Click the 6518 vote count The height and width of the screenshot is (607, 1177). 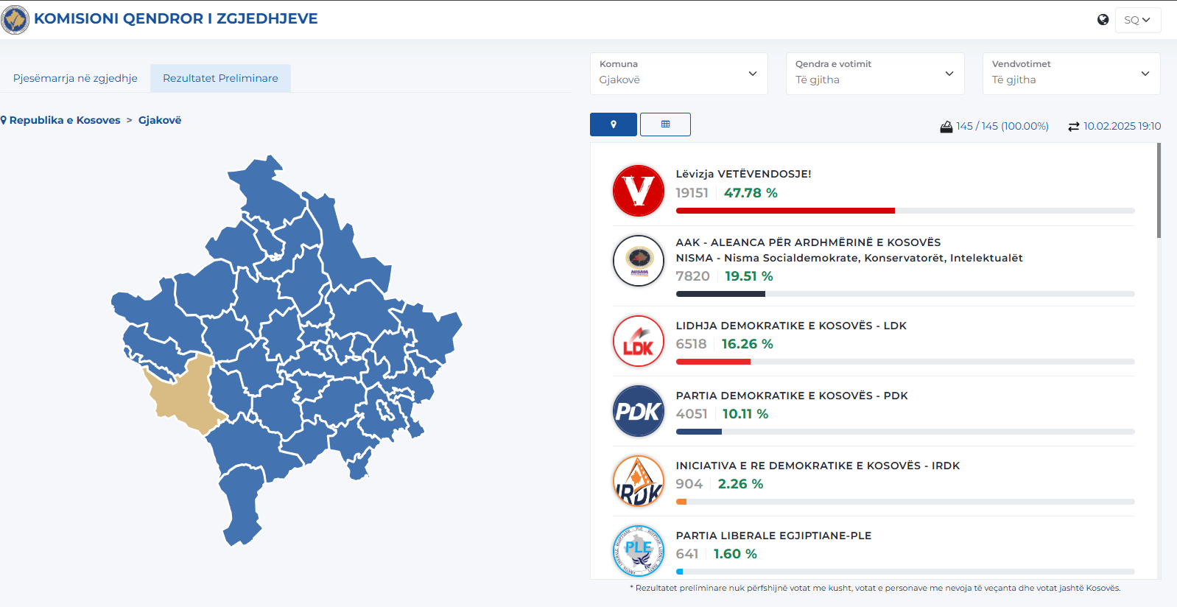coord(691,344)
